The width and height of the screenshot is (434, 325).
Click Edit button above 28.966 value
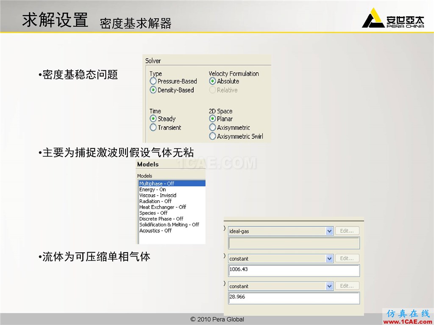[x=347, y=286]
